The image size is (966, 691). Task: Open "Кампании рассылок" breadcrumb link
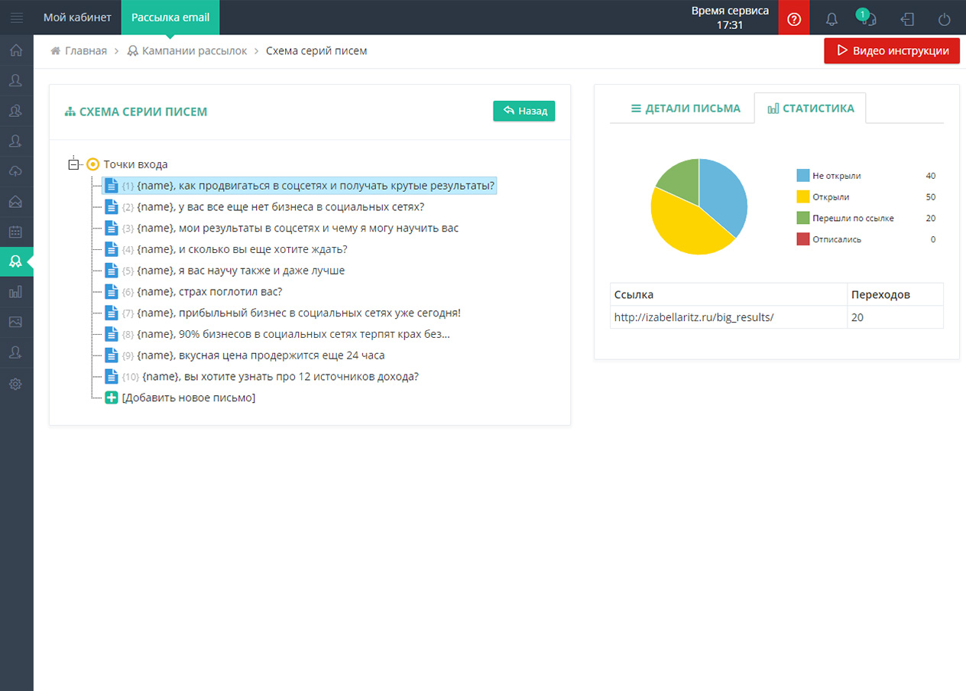click(194, 51)
